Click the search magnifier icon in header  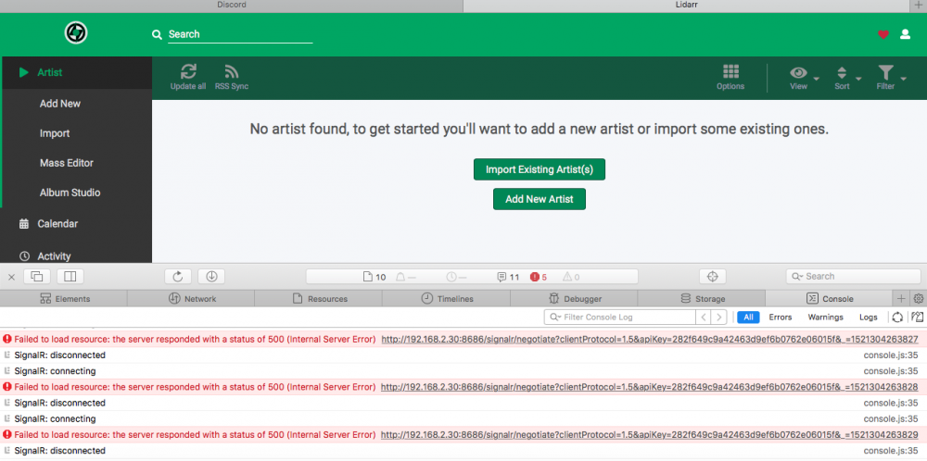tap(157, 35)
